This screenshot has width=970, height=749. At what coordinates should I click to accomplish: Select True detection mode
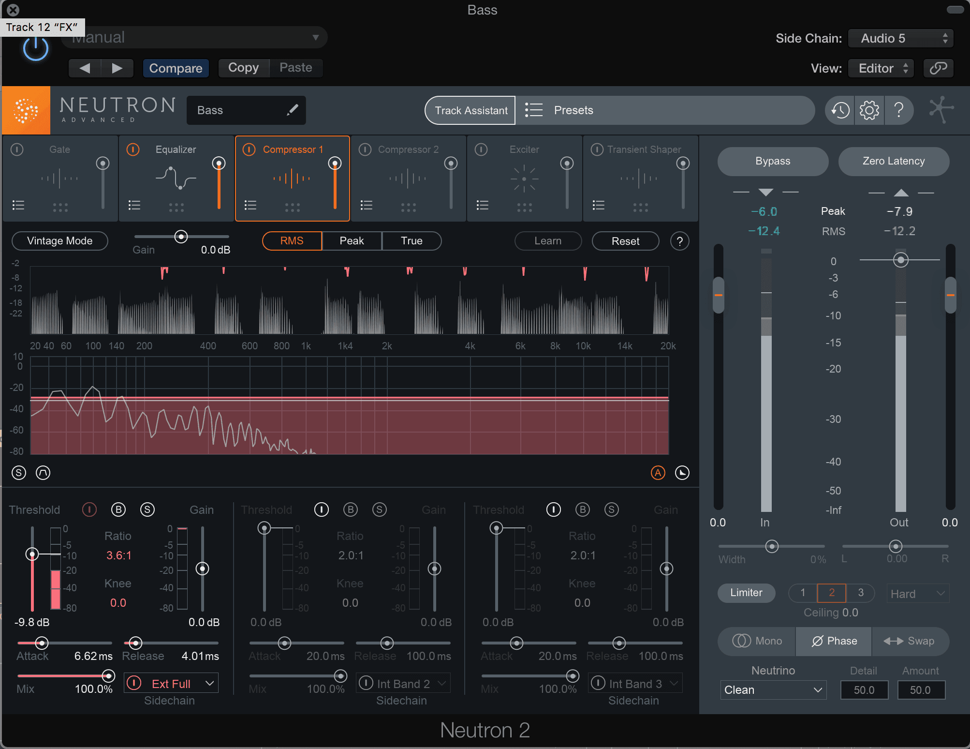pos(412,241)
